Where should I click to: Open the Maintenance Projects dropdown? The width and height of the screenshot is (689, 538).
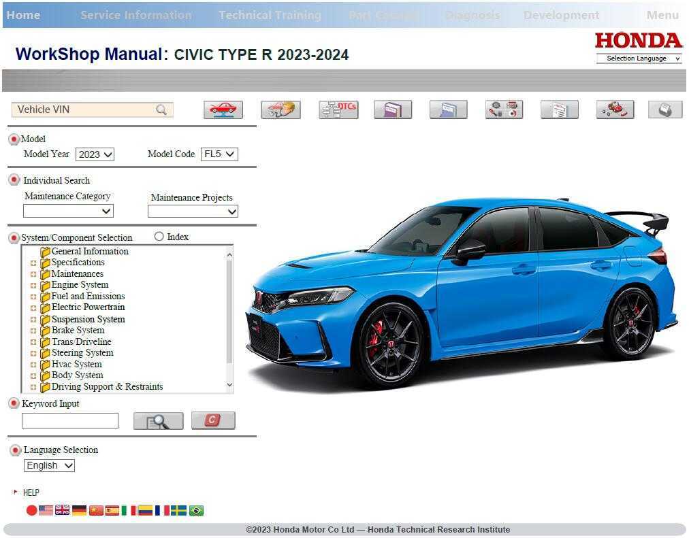[x=193, y=212]
